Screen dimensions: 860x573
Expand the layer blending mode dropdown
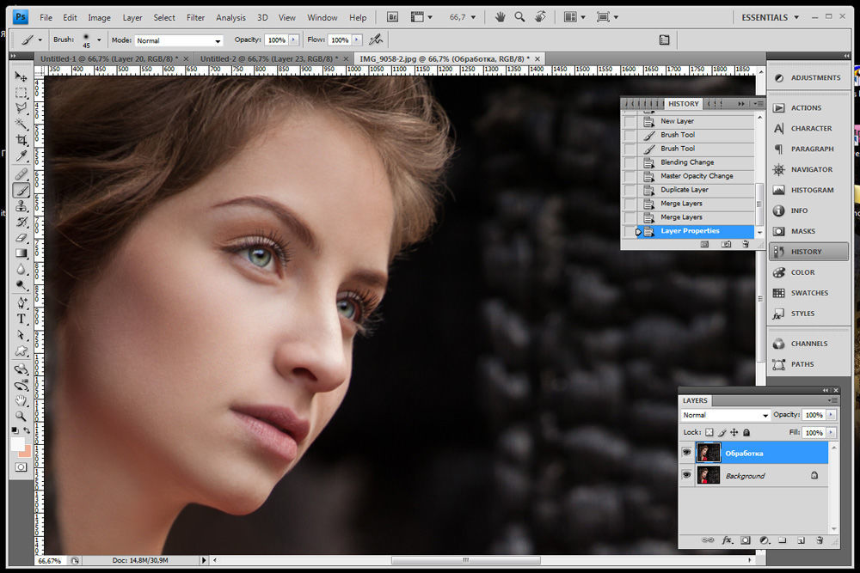pyautogui.click(x=724, y=415)
